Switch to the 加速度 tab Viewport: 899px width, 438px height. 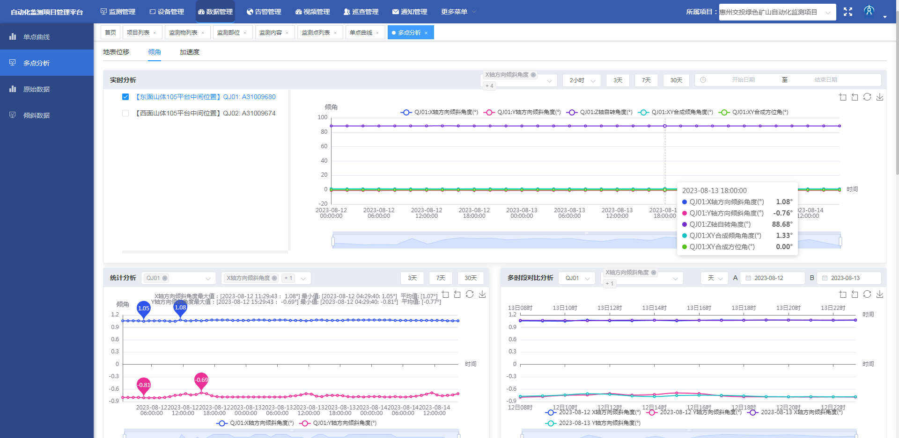(x=190, y=52)
